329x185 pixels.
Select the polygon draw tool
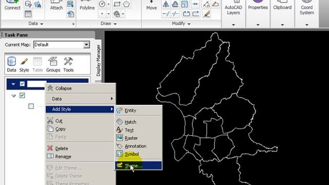126,4
